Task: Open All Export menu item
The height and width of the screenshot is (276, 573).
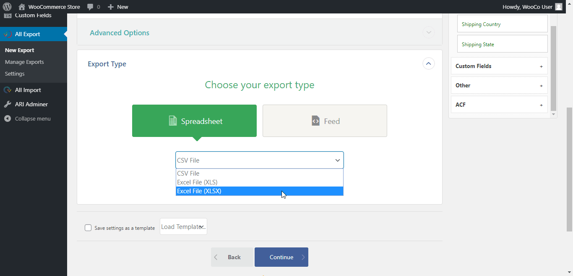Action: click(x=34, y=34)
